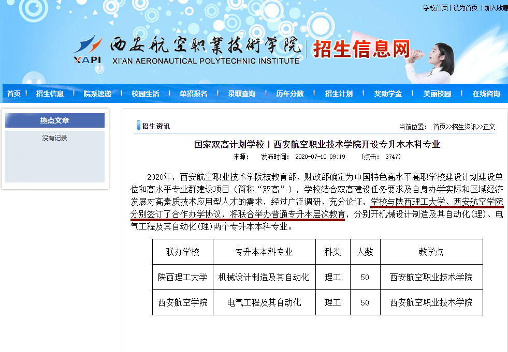Click 50 in the 西安航空学院 row

click(365, 303)
